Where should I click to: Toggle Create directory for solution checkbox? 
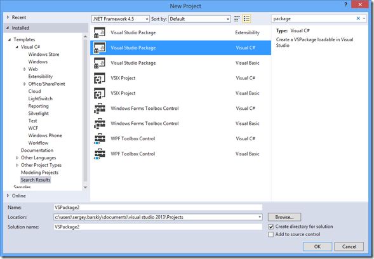pyautogui.click(x=271, y=227)
